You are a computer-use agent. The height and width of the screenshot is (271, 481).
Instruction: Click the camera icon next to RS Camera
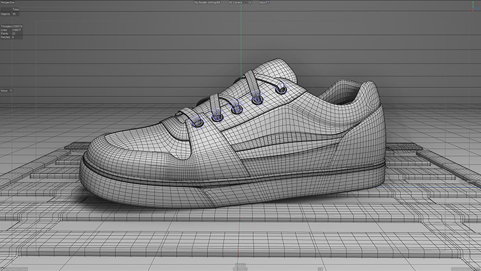(251, 2)
